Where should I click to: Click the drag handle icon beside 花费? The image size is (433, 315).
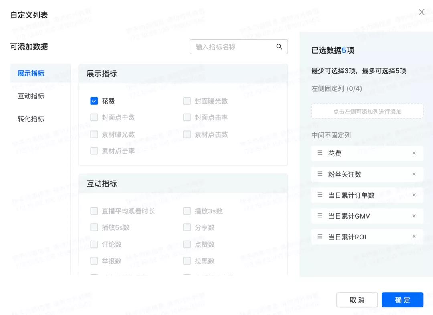tap(320, 153)
